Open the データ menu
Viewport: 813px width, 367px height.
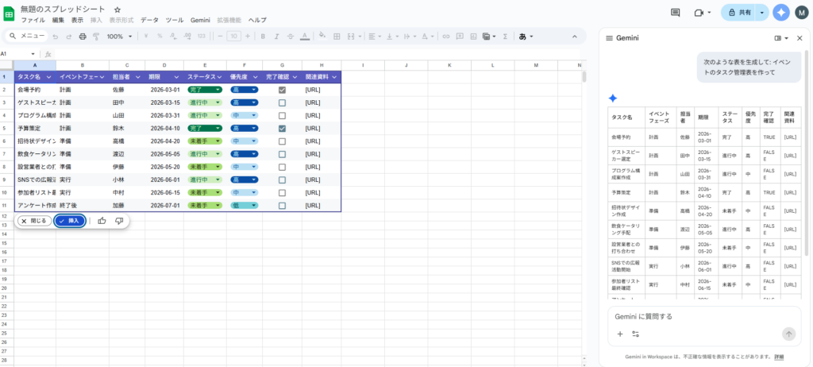pyautogui.click(x=149, y=19)
